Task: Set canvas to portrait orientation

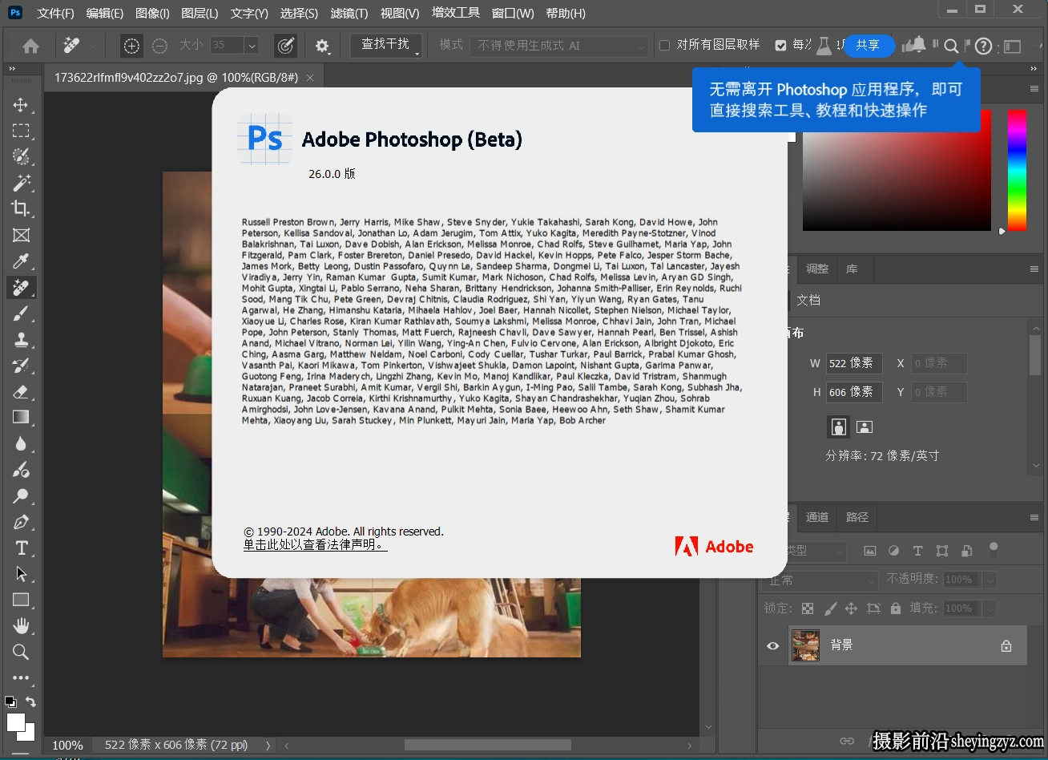Action: pyautogui.click(x=838, y=426)
